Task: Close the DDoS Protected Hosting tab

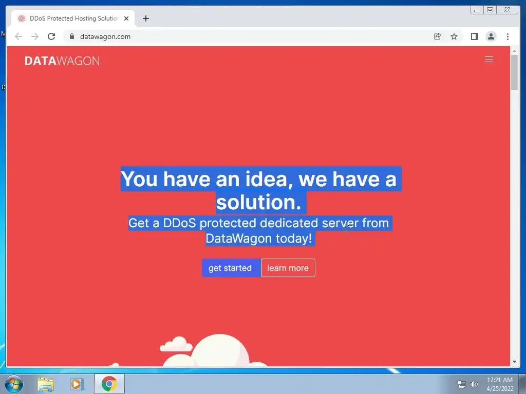Action: point(126,18)
